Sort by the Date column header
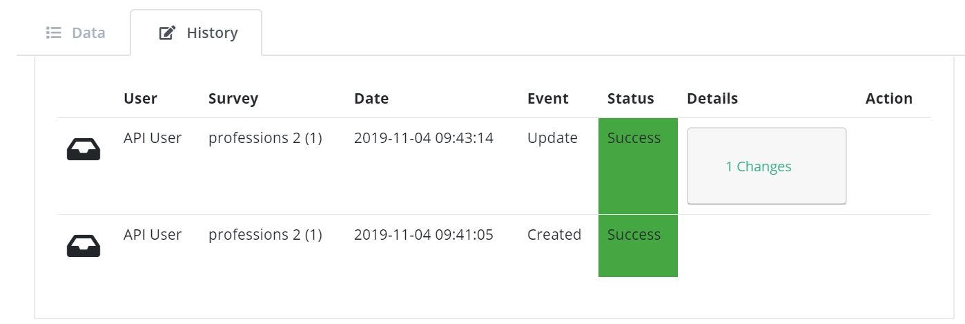This screenshot has height=324, width=965. (x=371, y=99)
